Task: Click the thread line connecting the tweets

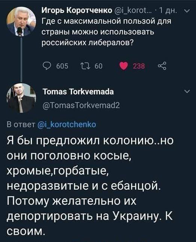Action: (21, 60)
